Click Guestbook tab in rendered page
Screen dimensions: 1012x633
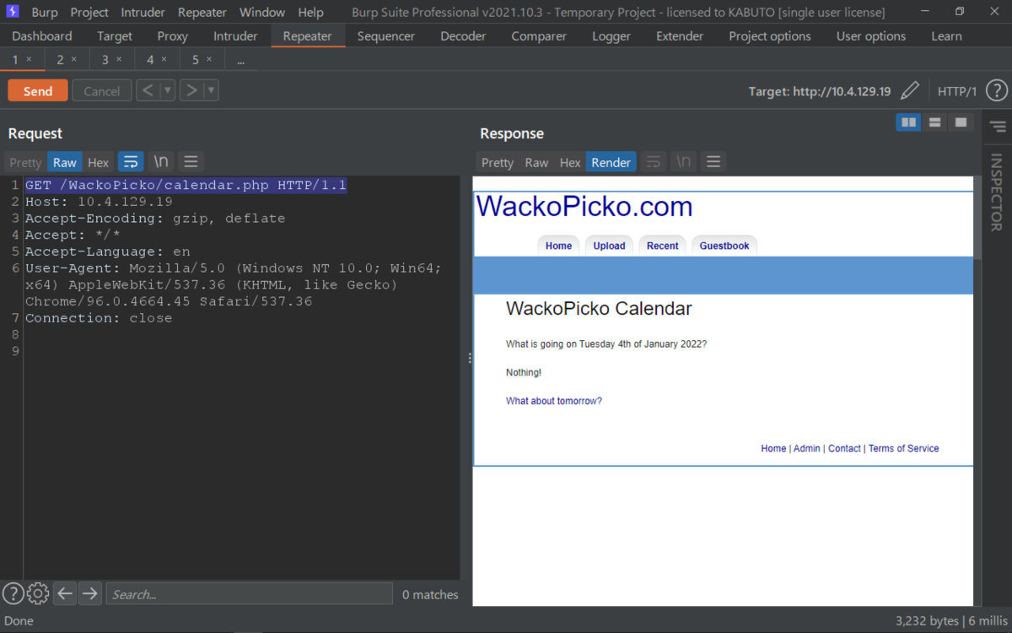[x=724, y=246]
